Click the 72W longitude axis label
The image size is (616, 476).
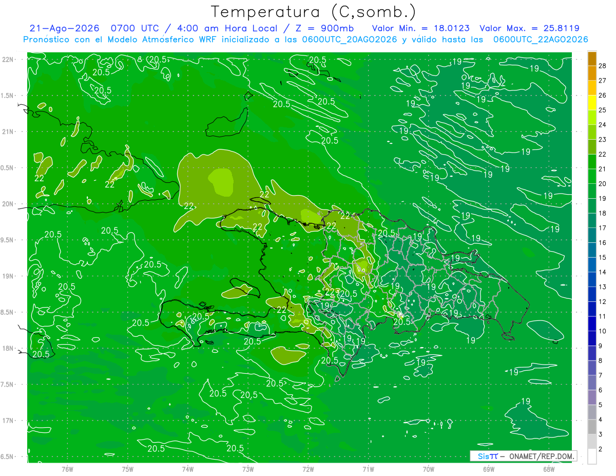308,469
